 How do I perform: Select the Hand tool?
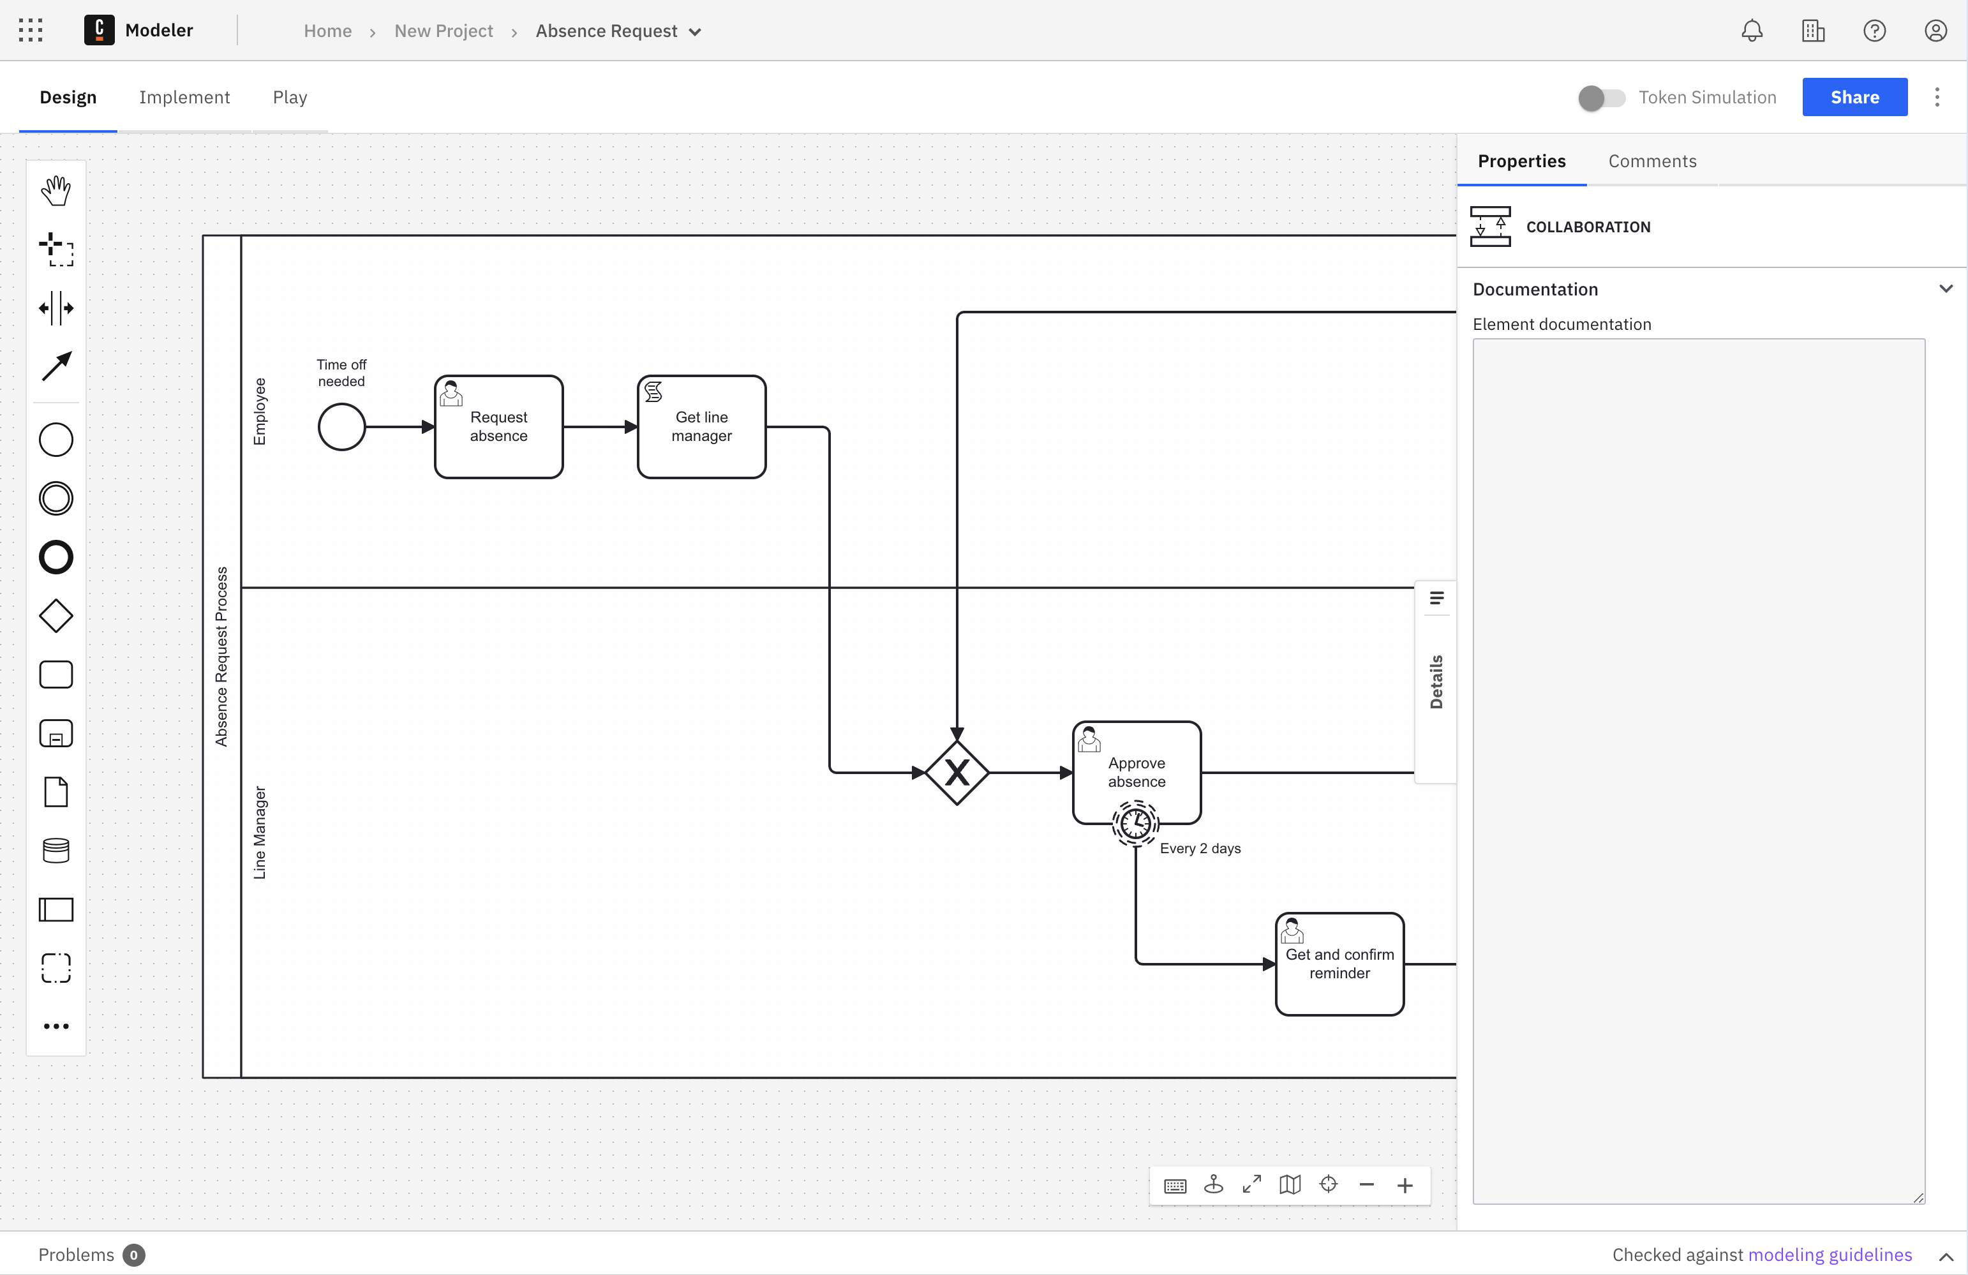click(56, 190)
